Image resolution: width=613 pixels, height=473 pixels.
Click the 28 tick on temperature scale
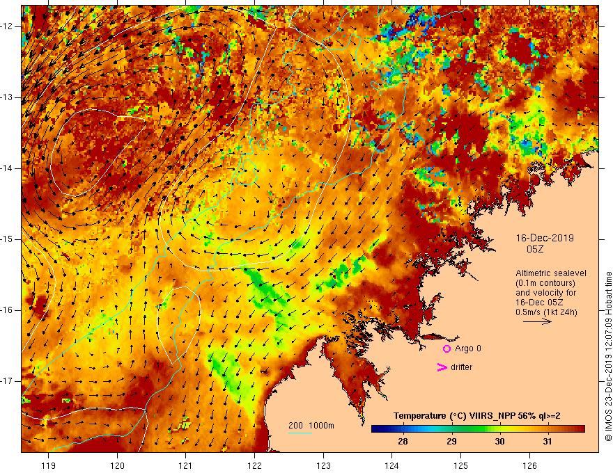coord(403,442)
